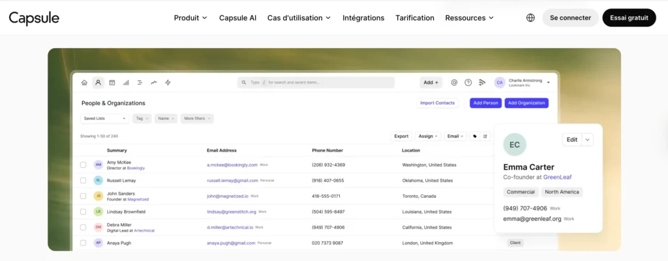Expand the Produit menu

pyautogui.click(x=190, y=18)
